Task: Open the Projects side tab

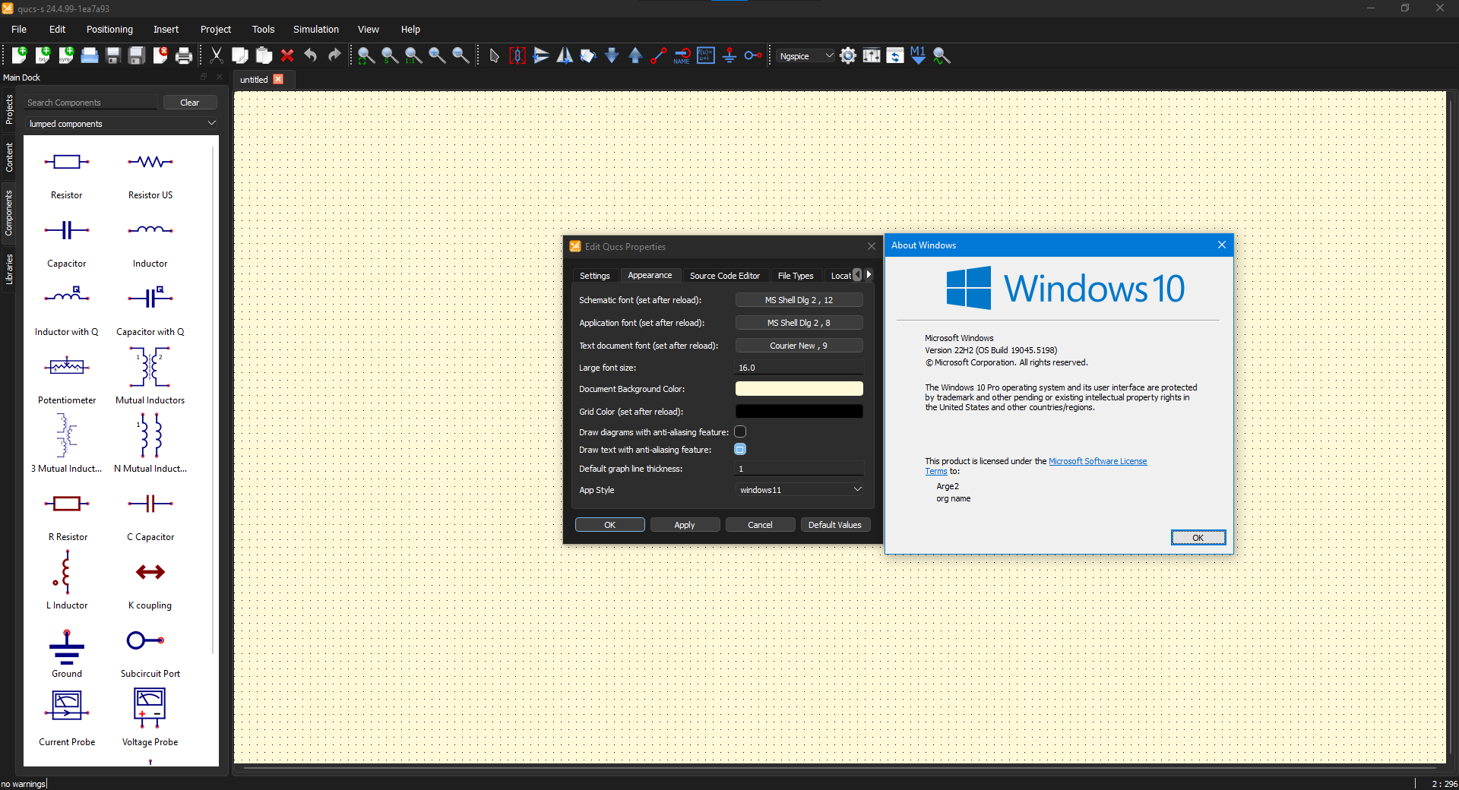Action: pyautogui.click(x=9, y=109)
